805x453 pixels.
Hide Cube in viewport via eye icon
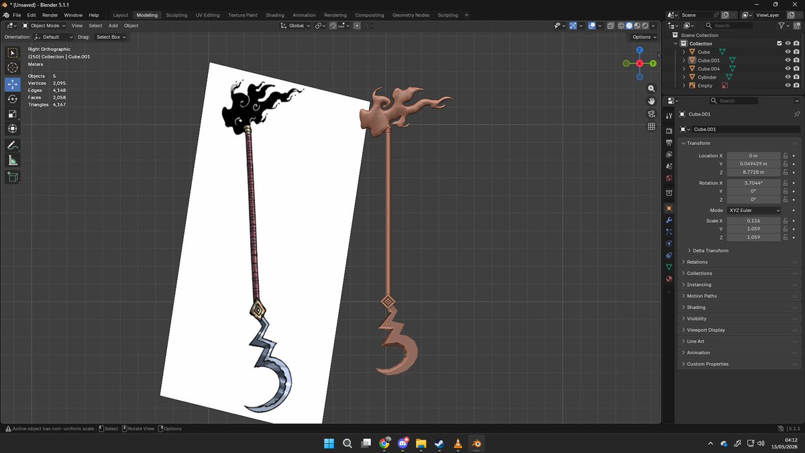click(x=788, y=52)
